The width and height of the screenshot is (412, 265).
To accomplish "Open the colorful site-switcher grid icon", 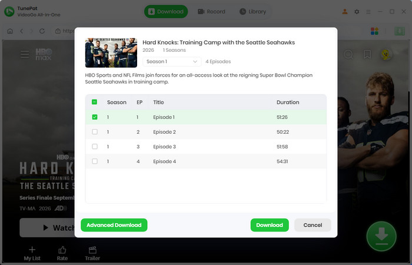I will pyautogui.click(x=374, y=31).
